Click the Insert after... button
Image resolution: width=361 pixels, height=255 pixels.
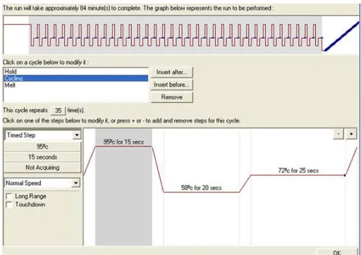[x=172, y=72]
